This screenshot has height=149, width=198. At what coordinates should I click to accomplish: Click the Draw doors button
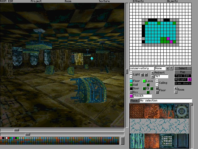[183, 83]
